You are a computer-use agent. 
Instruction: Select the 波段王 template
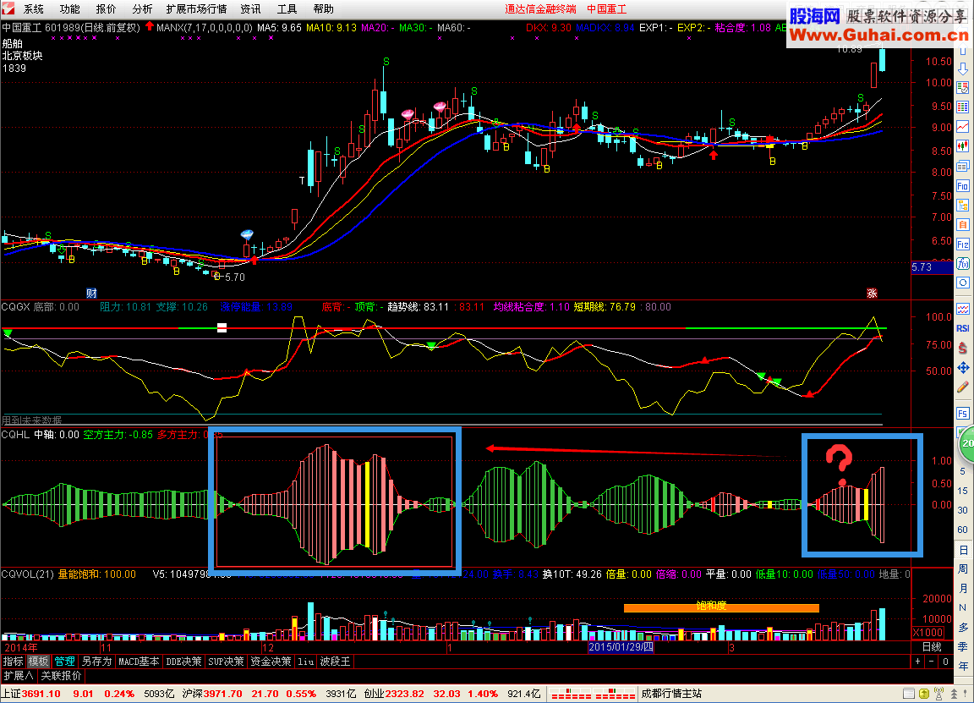point(336,662)
